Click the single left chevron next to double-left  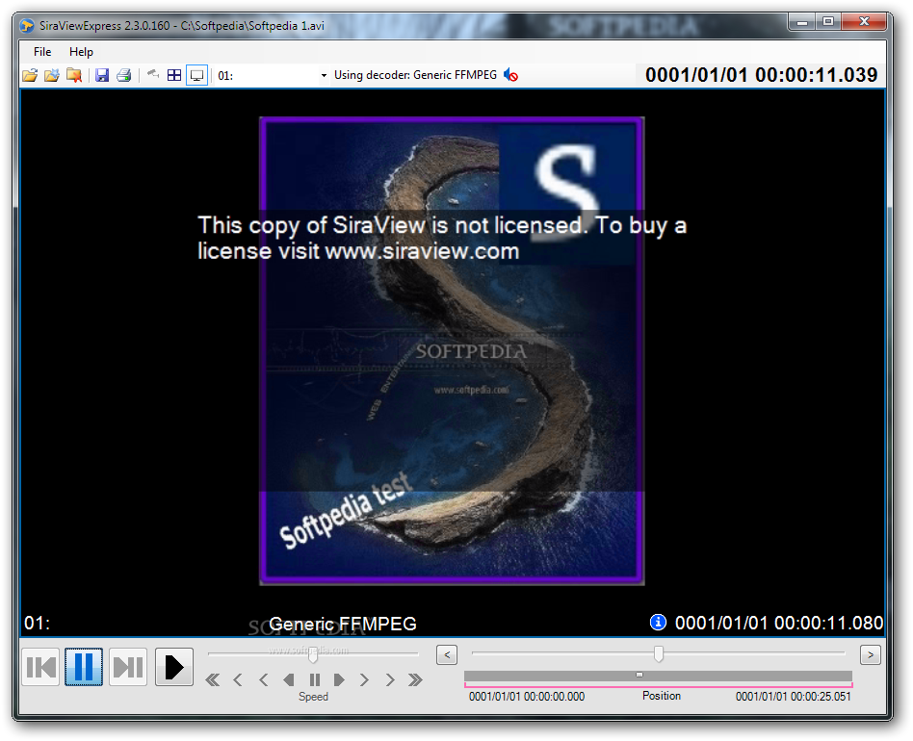[238, 679]
